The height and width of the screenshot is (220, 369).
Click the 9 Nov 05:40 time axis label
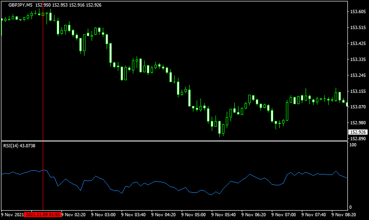(x=223, y=214)
